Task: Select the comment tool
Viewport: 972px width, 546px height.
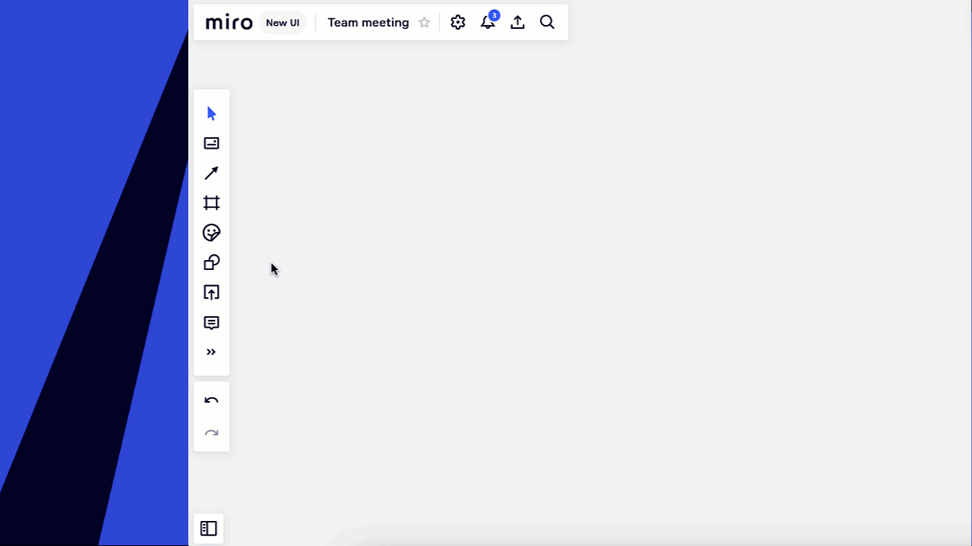Action: [x=211, y=322]
